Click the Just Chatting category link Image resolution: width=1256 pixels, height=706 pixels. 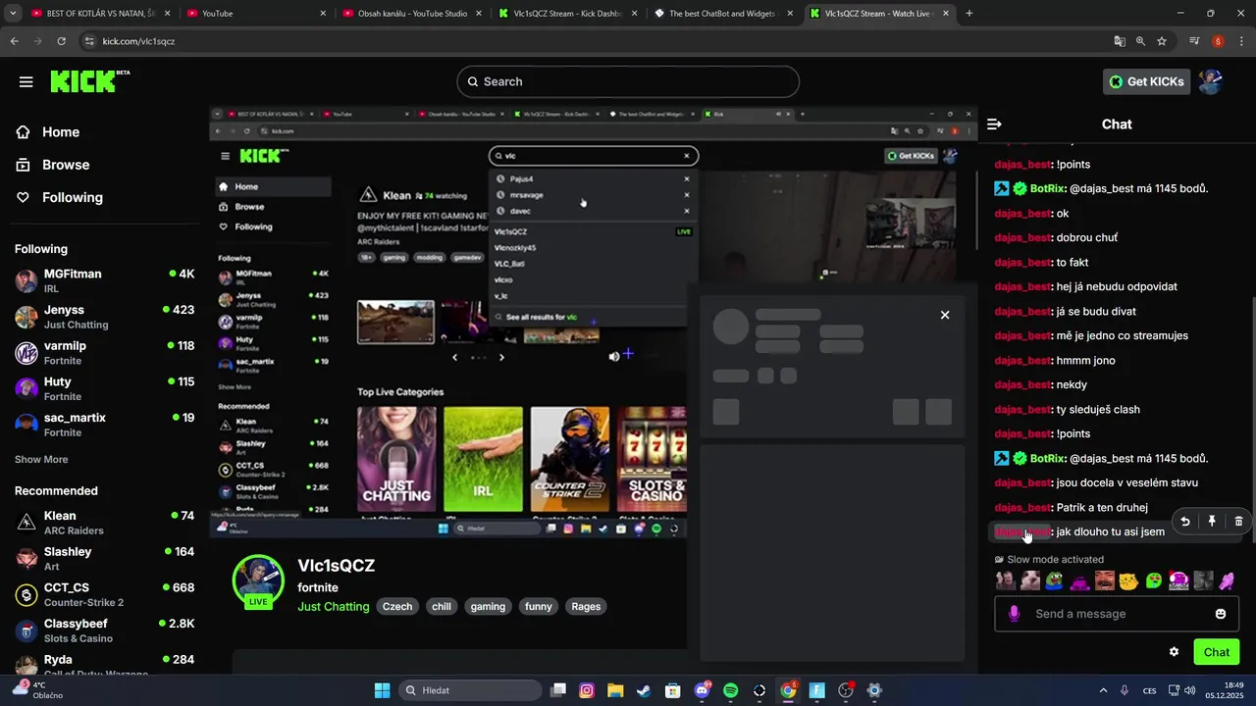coord(334,606)
